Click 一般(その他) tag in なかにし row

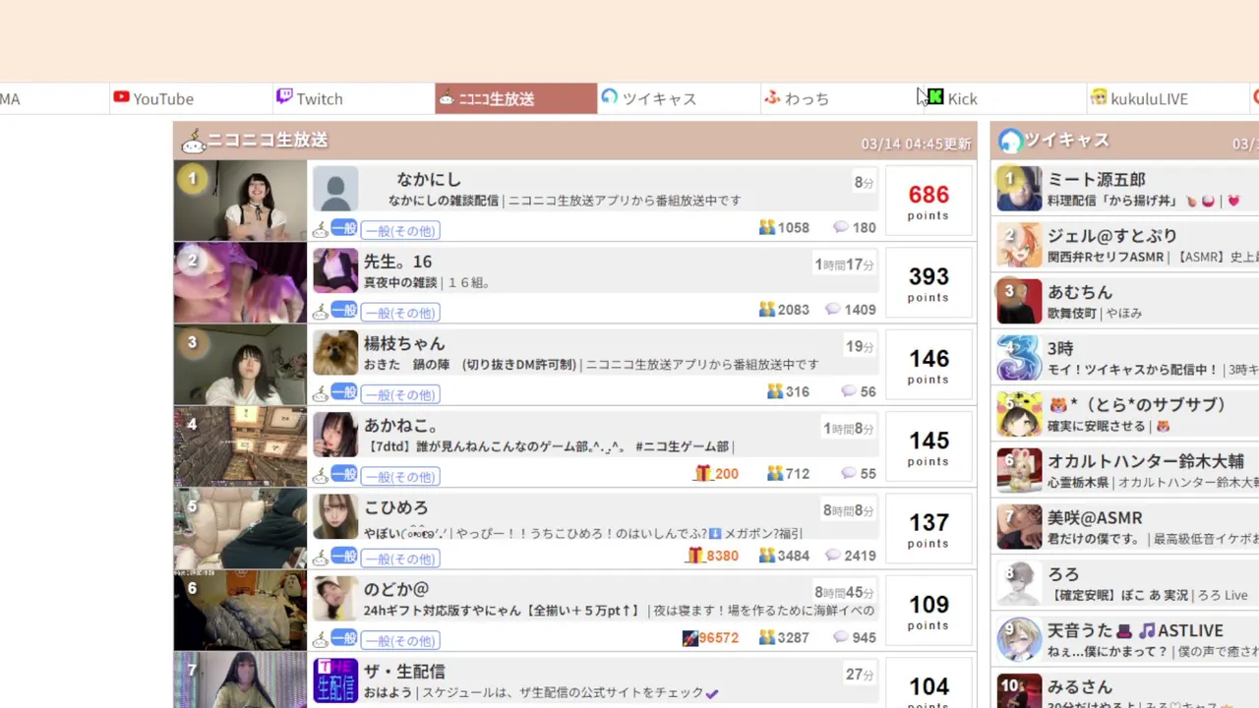point(399,230)
